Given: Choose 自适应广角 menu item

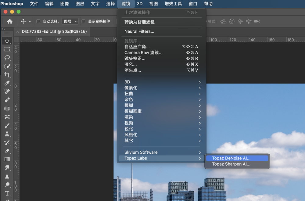Looking at the screenshot, I should [162, 47].
